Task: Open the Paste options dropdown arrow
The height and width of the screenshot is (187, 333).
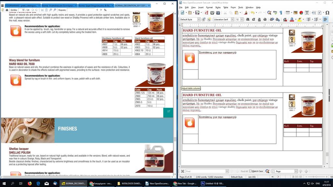Action: click(240, 13)
